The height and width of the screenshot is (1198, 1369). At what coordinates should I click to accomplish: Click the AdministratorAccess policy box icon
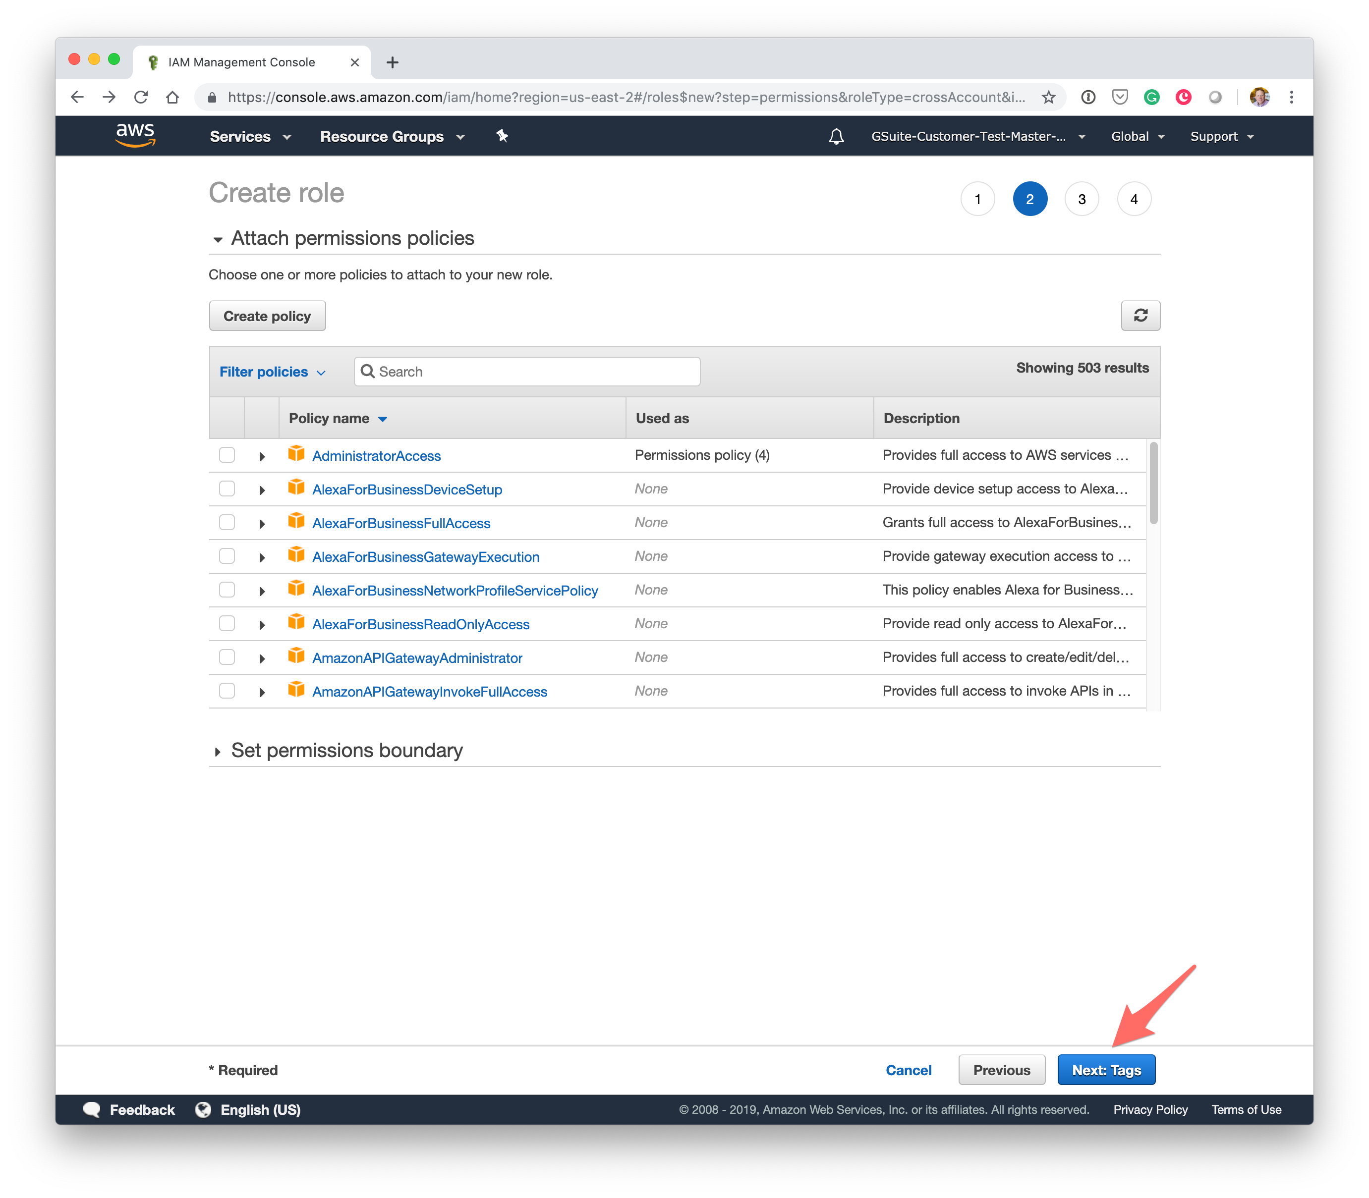[296, 454]
